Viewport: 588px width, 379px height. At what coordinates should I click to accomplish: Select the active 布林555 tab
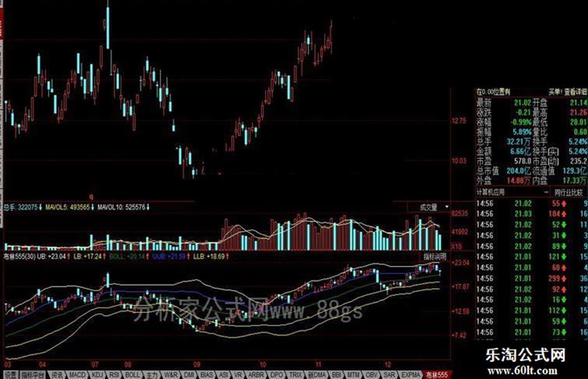[437, 375]
